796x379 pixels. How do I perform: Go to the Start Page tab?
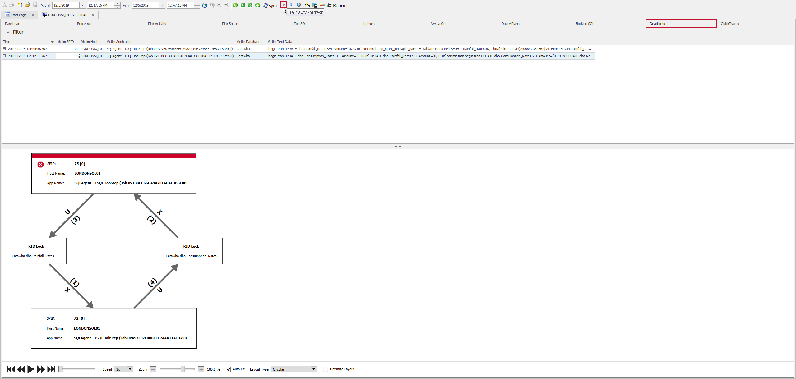18,15
